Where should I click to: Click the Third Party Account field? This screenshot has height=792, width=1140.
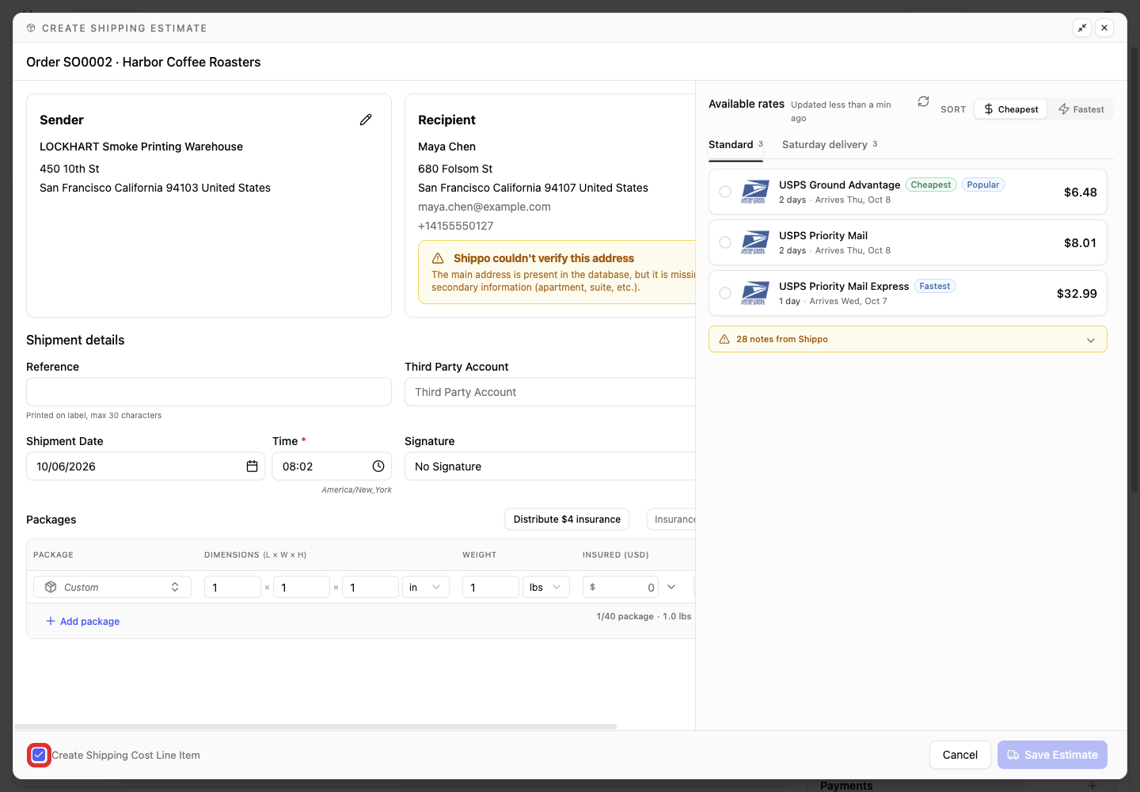[550, 392]
